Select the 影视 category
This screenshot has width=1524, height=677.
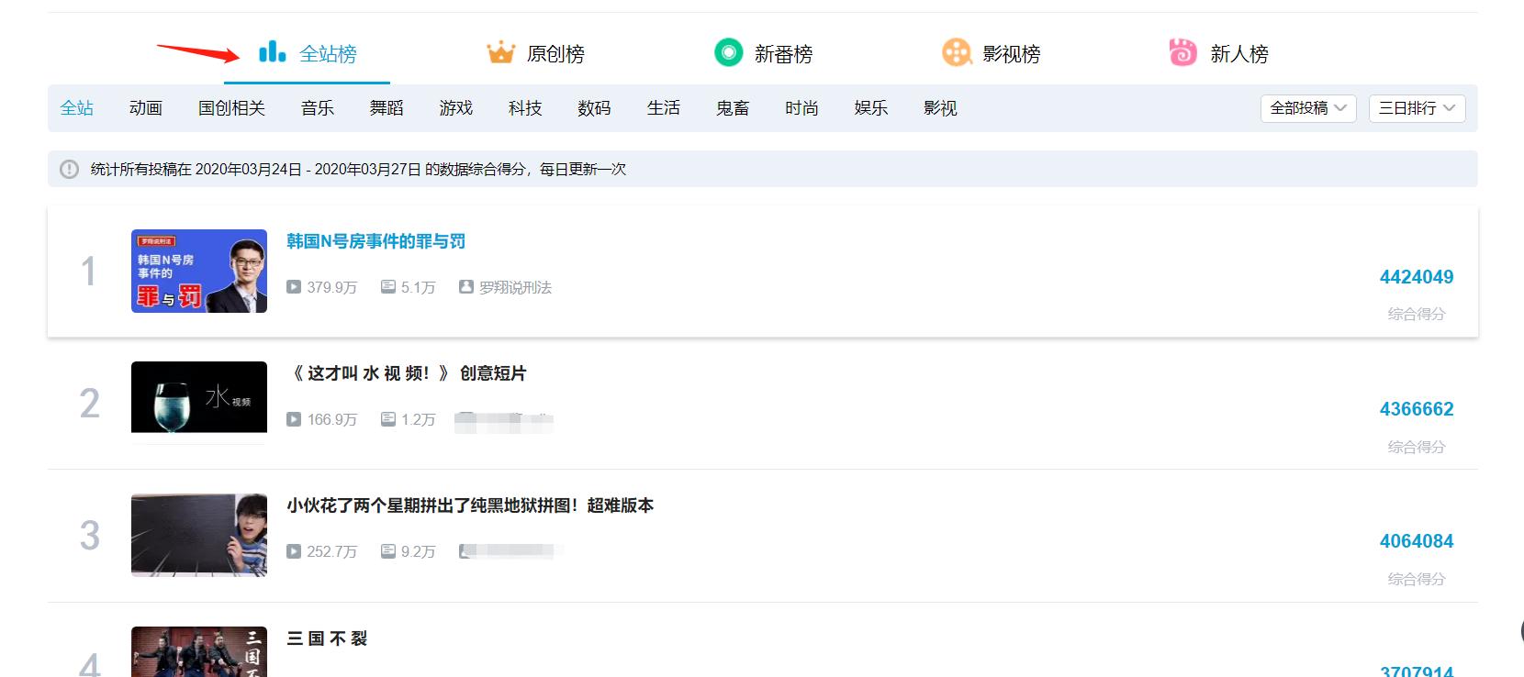coord(940,108)
